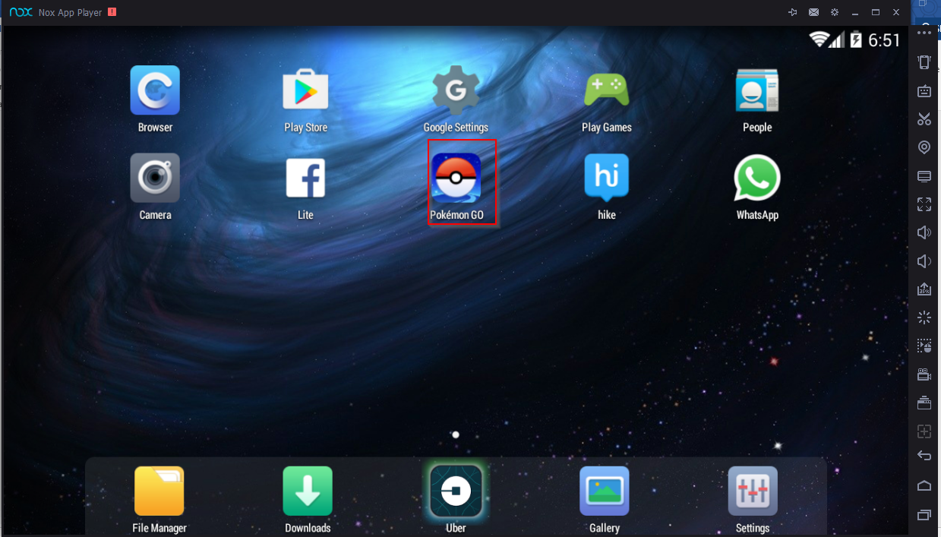Click the home screen page indicator dot

[456, 435]
